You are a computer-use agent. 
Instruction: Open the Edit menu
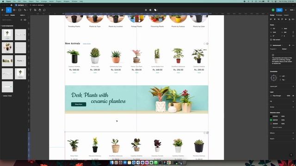(x=19, y=1)
